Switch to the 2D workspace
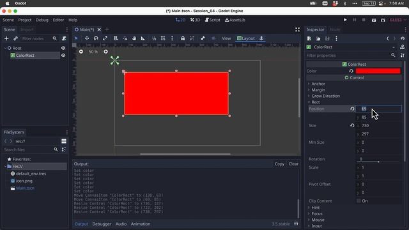 (x=180, y=20)
